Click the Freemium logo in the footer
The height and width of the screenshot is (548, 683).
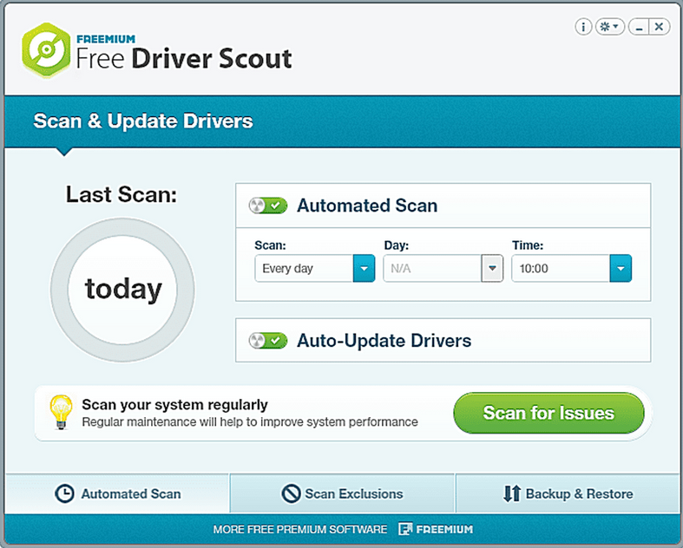coord(436,529)
